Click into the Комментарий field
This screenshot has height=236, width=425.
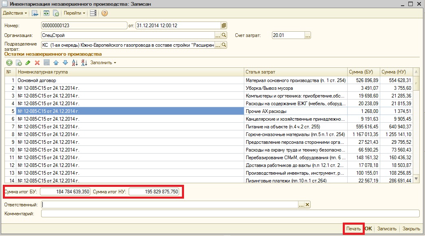[230, 213]
